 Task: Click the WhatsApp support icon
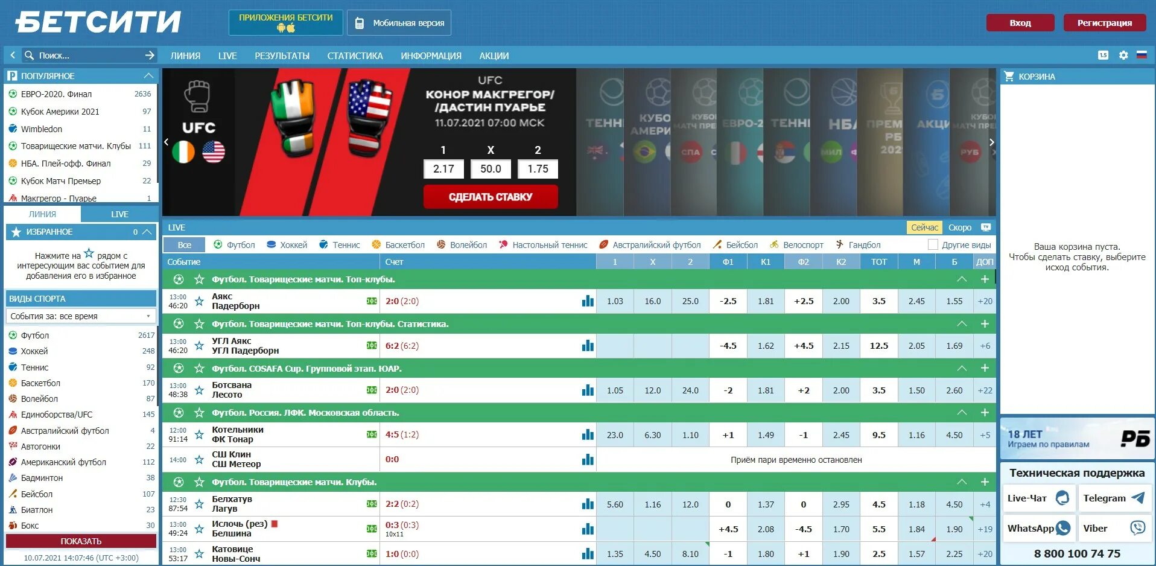pyautogui.click(x=1063, y=528)
